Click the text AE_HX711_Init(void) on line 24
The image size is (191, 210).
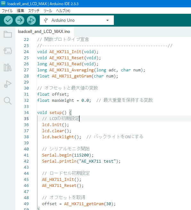pos(73,52)
